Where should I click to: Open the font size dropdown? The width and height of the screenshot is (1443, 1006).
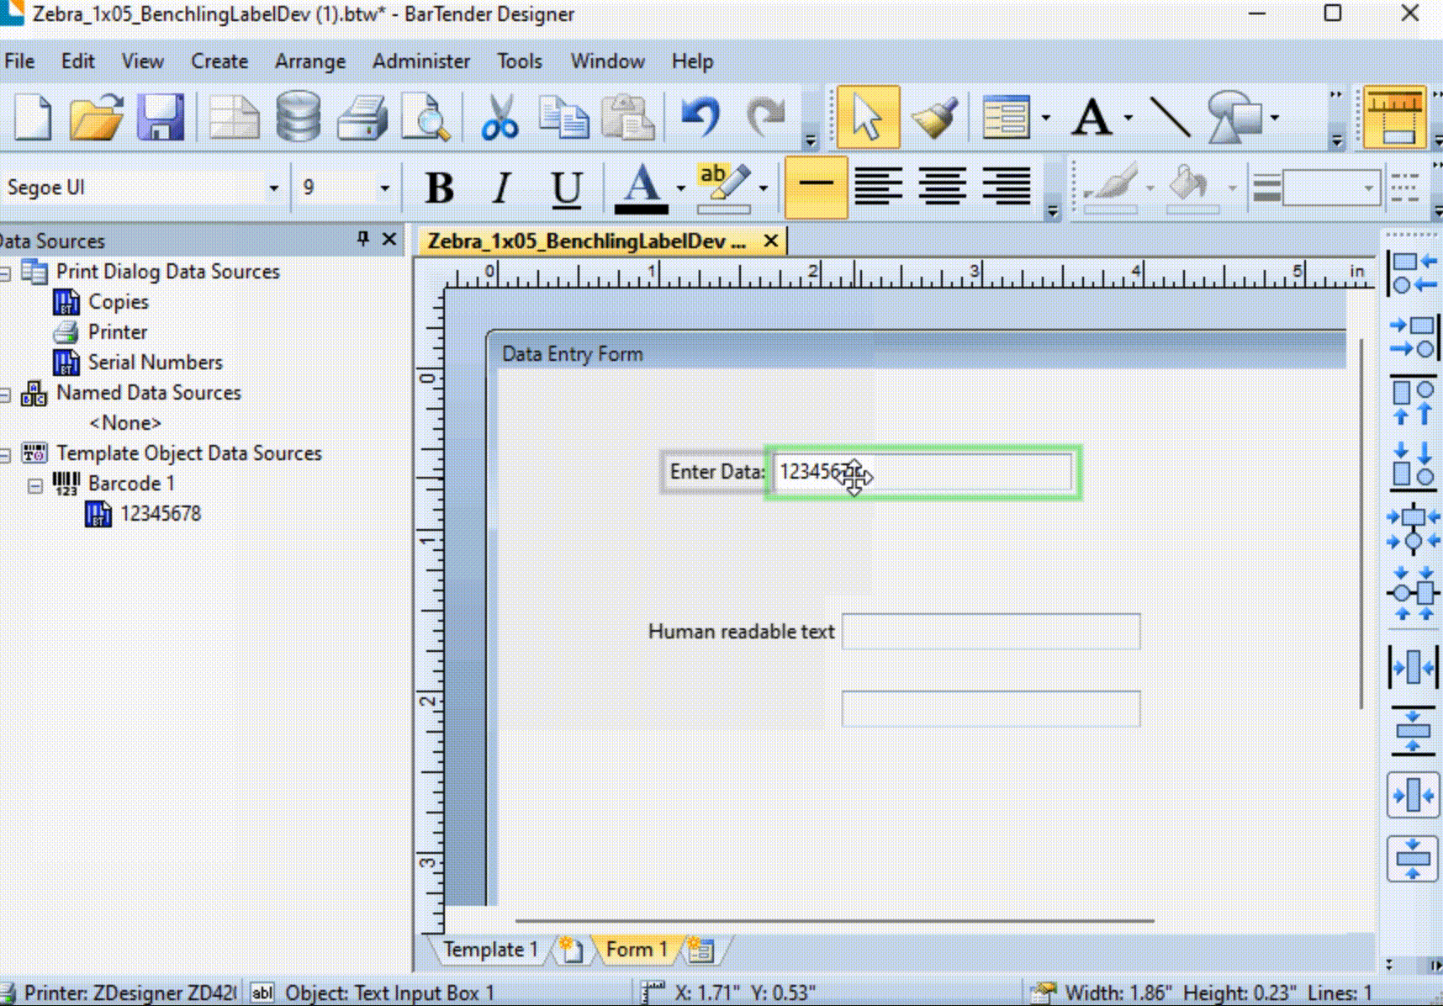(x=384, y=188)
